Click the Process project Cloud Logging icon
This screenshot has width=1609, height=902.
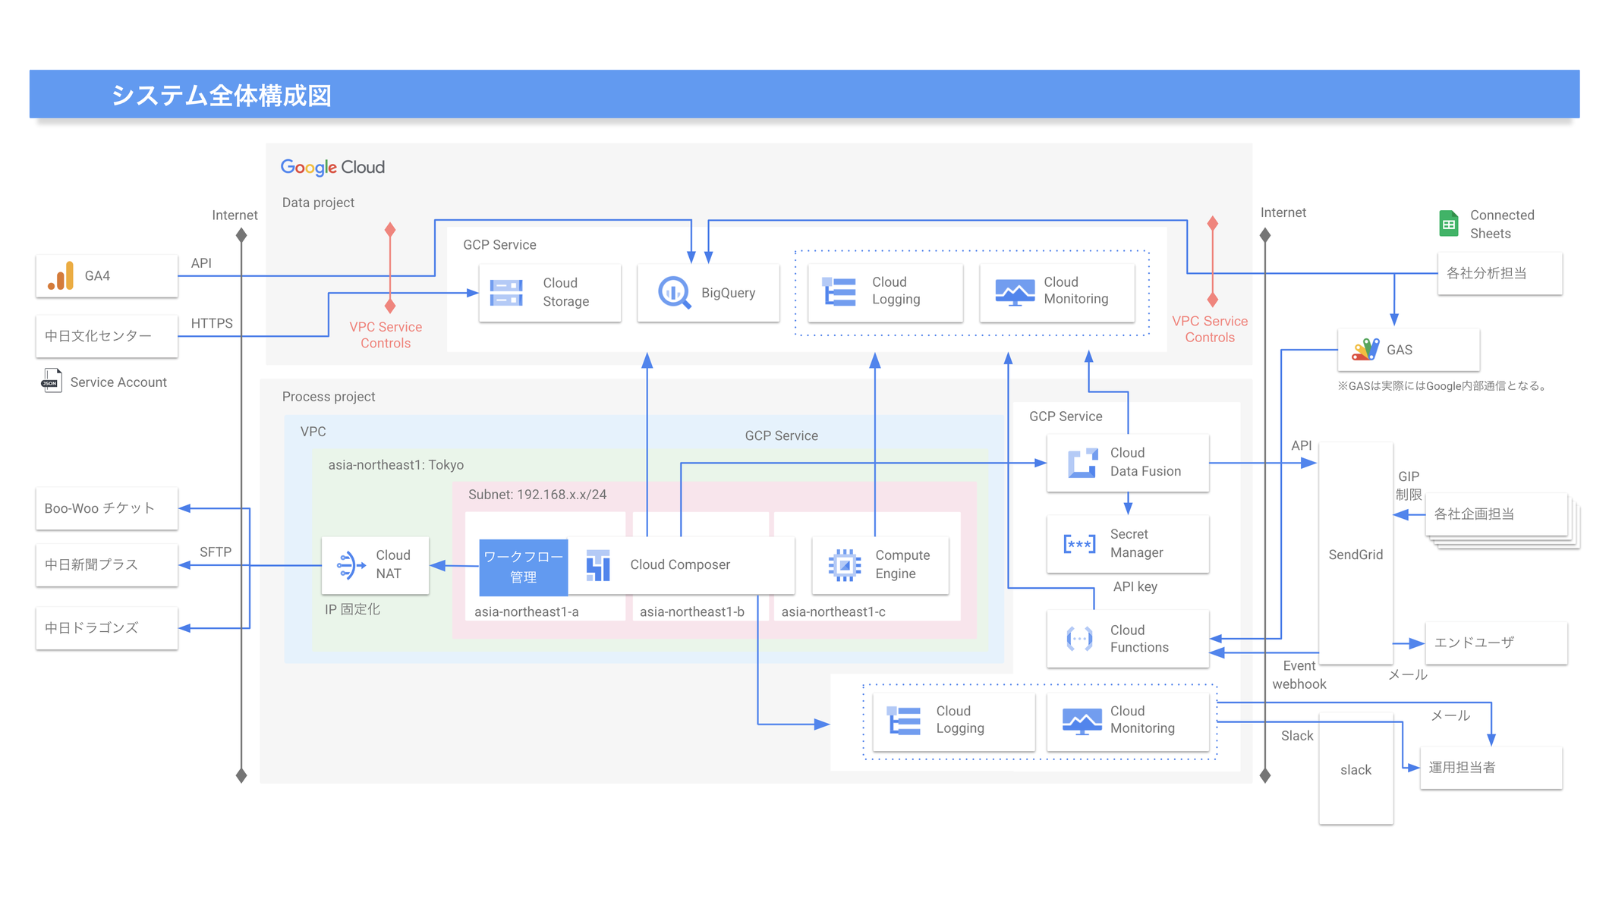904,721
